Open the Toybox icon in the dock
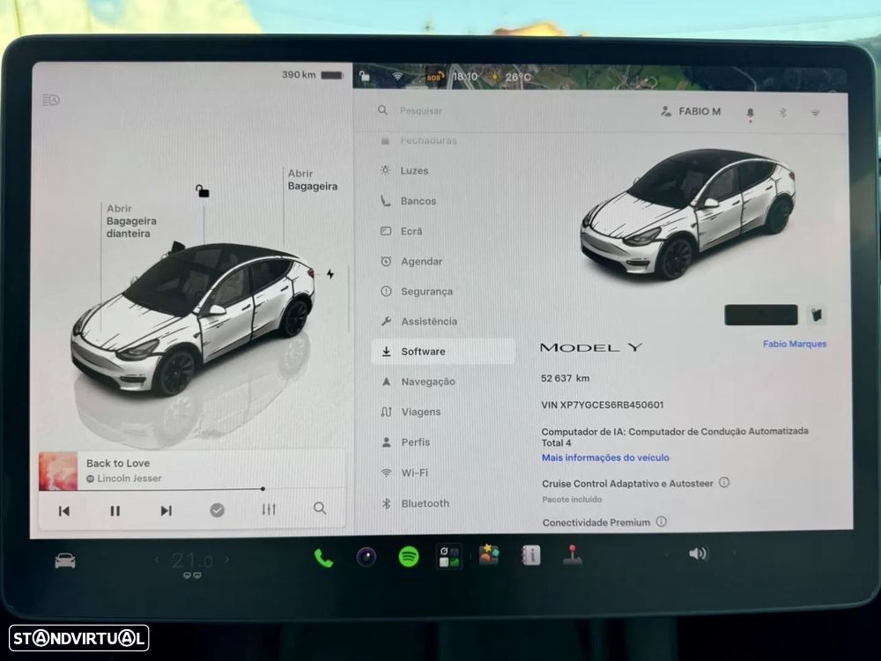881x661 pixels. 489,554
